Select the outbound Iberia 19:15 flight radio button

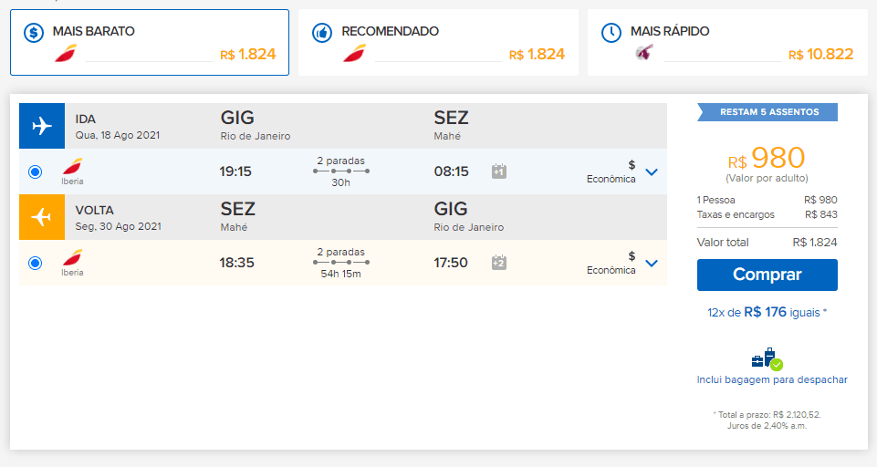36,171
